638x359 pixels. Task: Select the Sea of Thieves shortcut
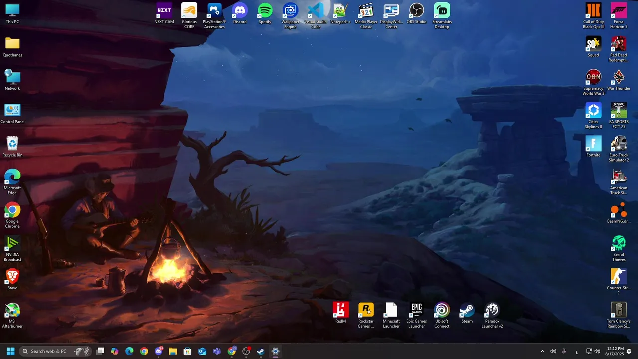pyautogui.click(x=619, y=248)
